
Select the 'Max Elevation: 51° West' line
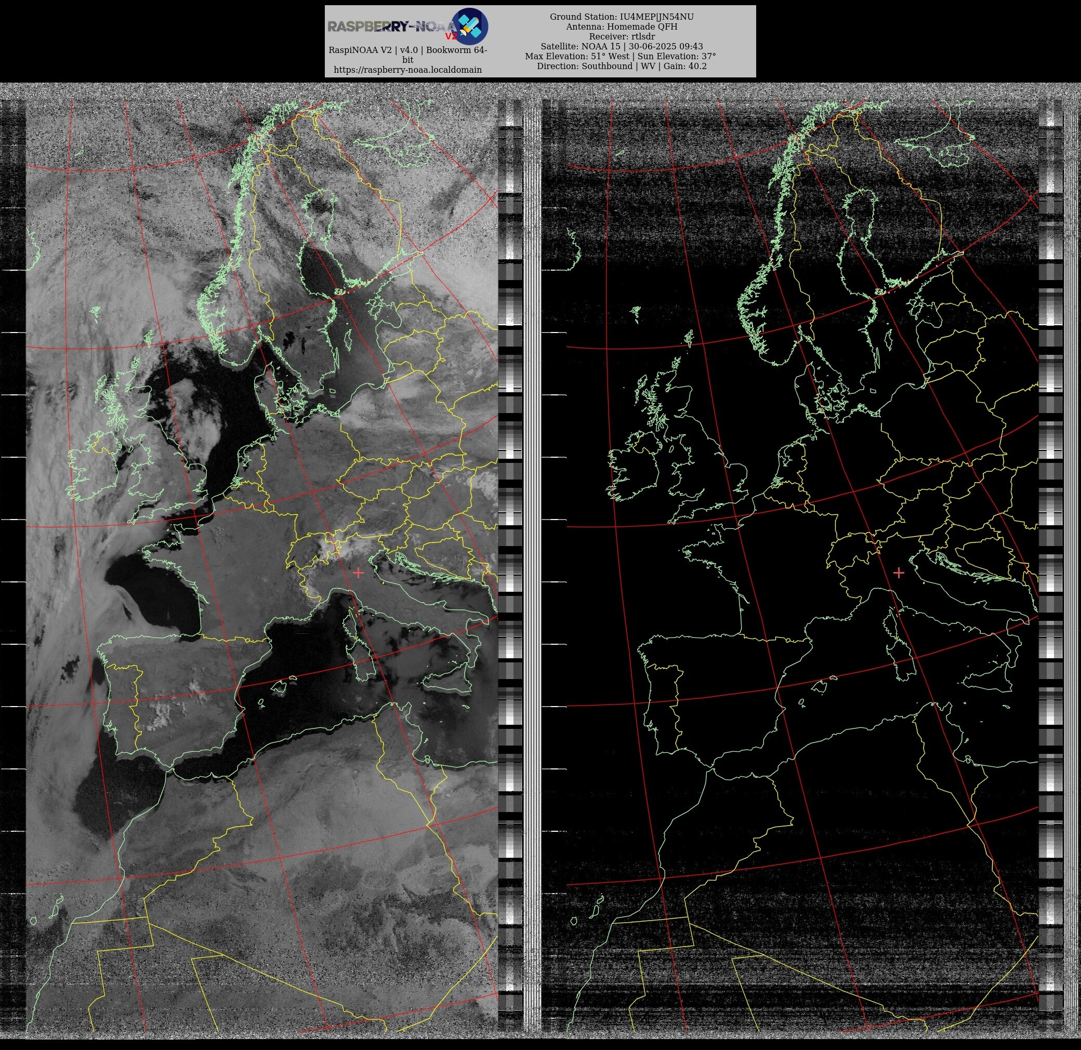point(577,56)
